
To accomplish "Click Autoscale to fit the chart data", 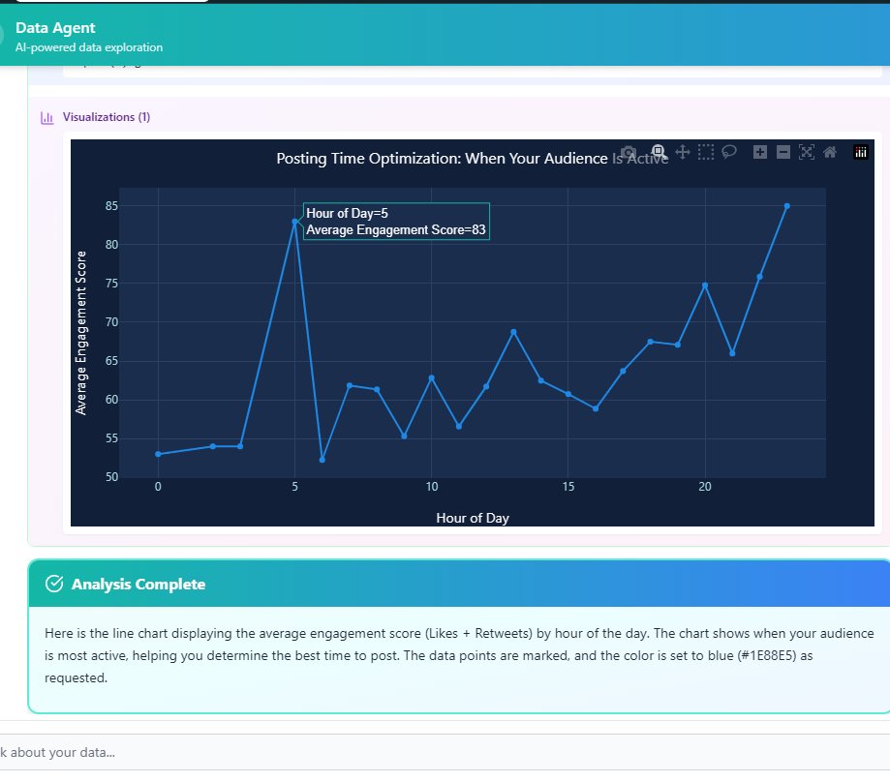I will [807, 152].
